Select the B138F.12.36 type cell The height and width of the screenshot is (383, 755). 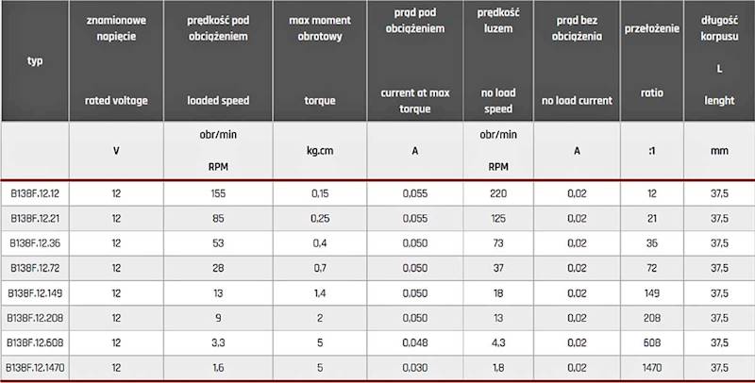35,243
